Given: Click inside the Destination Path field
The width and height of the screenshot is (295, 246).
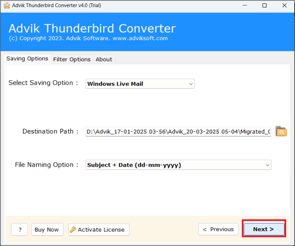Looking at the screenshot, I should (178, 131).
